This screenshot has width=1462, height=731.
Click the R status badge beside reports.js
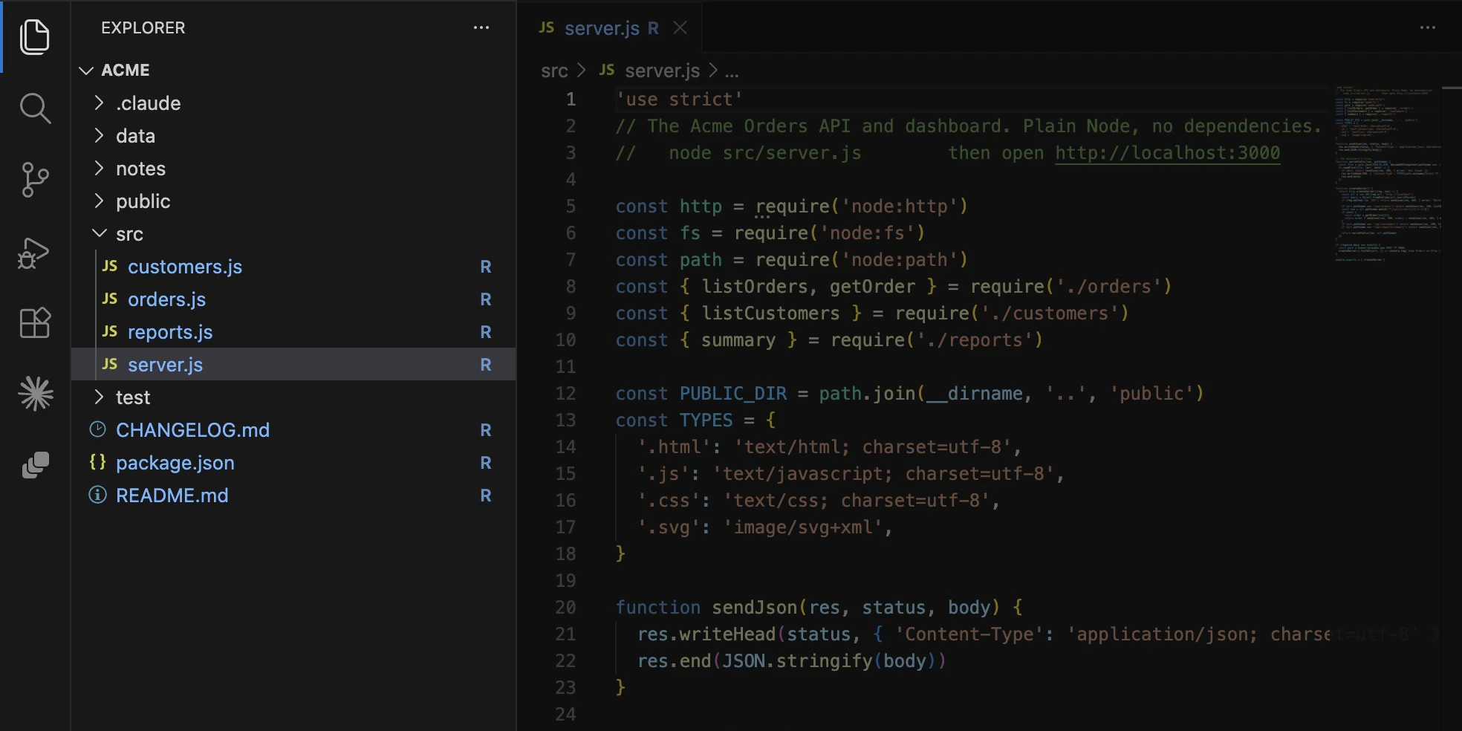click(486, 331)
